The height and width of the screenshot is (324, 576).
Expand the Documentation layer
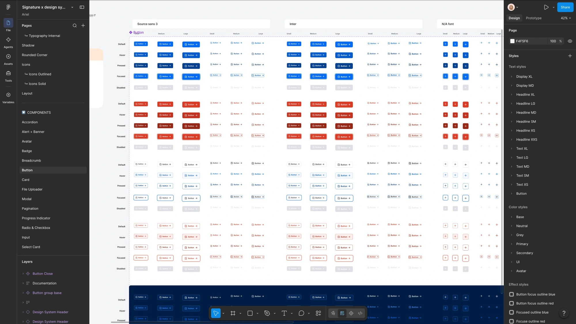tap(23, 283)
